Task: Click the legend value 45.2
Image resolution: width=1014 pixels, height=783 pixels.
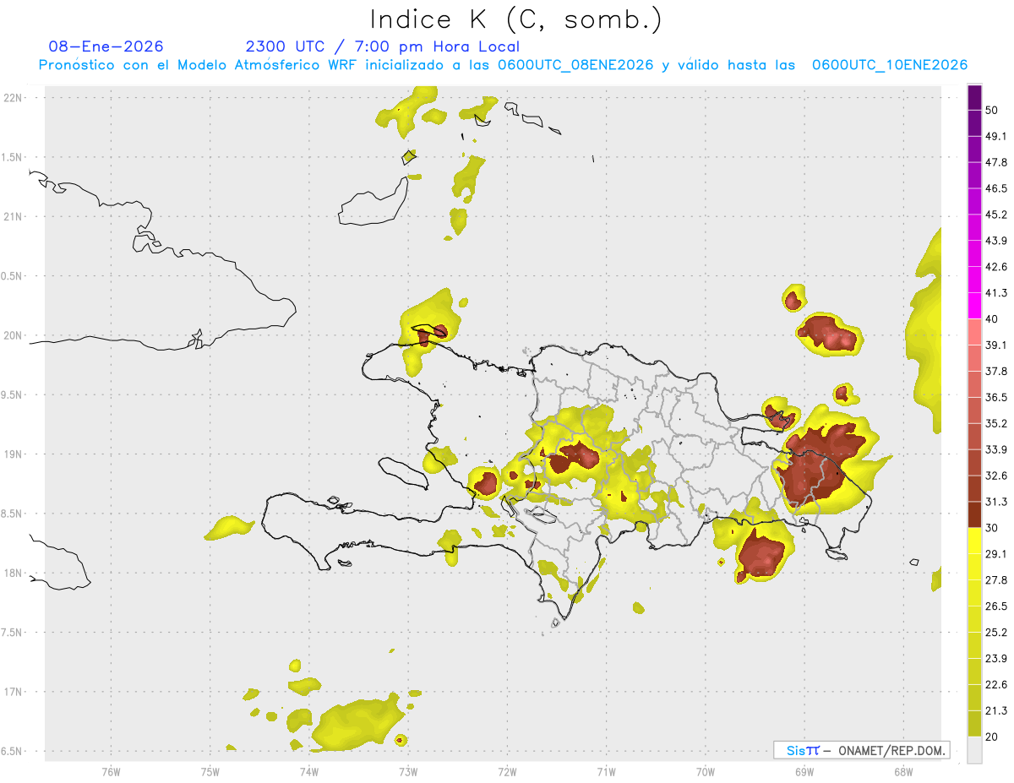Action: coord(996,215)
